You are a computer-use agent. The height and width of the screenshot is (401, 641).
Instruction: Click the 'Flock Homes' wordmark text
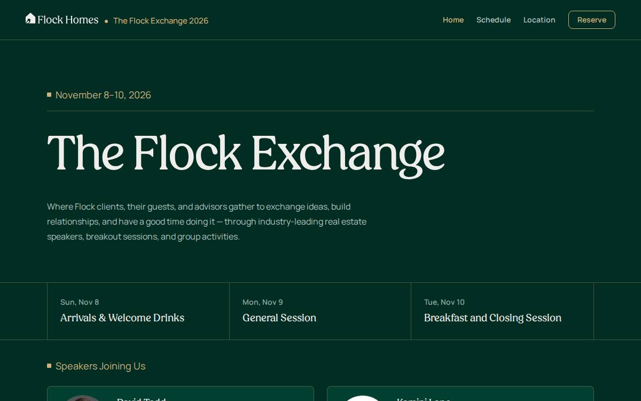tap(68, 20)
